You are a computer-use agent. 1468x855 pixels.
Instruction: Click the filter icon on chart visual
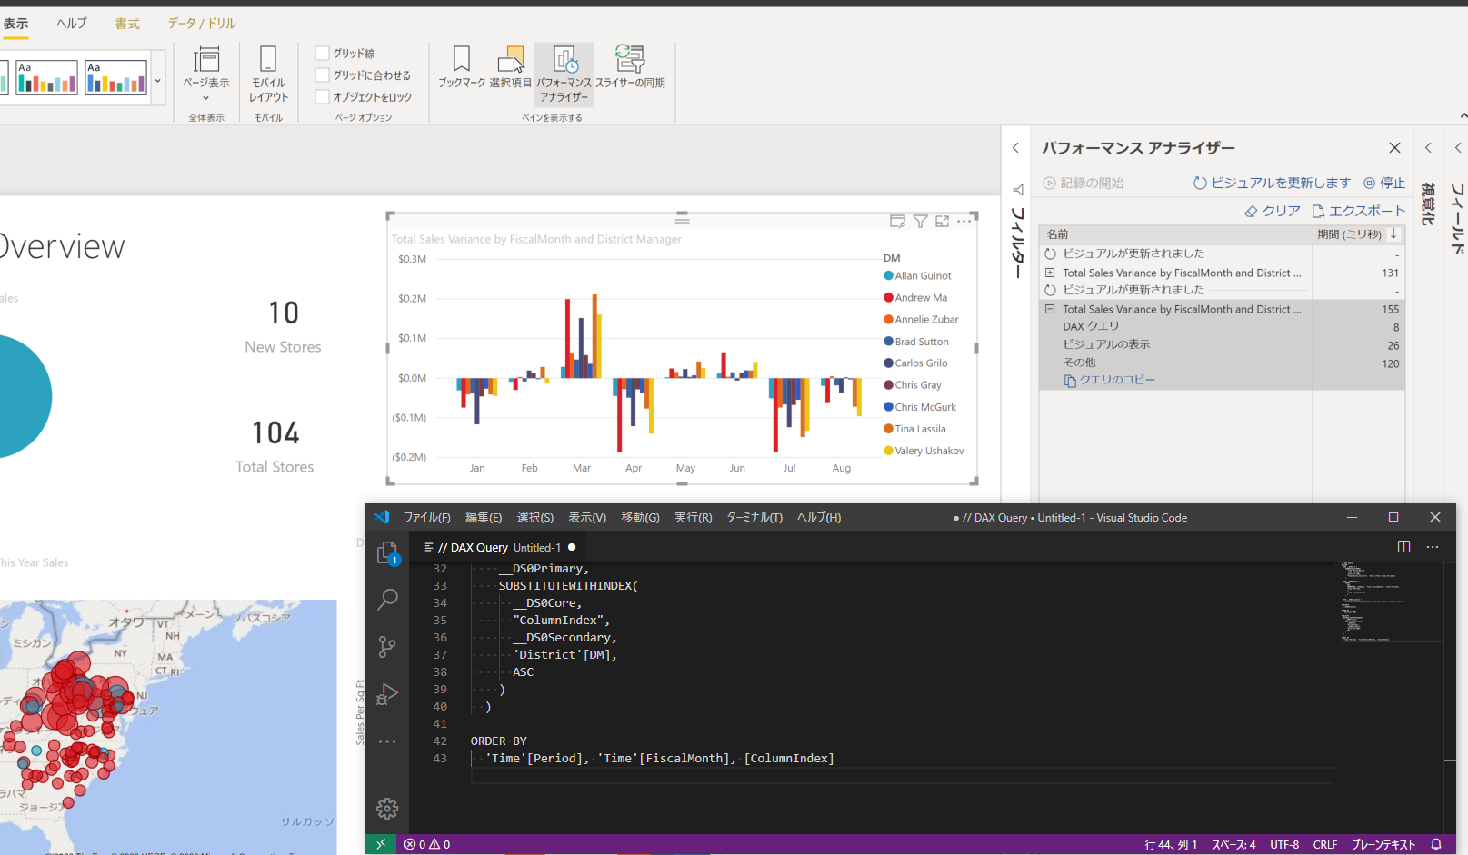coord(920,222)
